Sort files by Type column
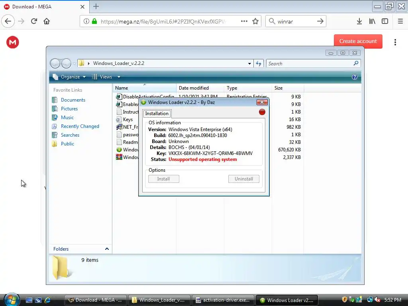The width and height of the screenshot is (408, 306). [x=248, y=88]
